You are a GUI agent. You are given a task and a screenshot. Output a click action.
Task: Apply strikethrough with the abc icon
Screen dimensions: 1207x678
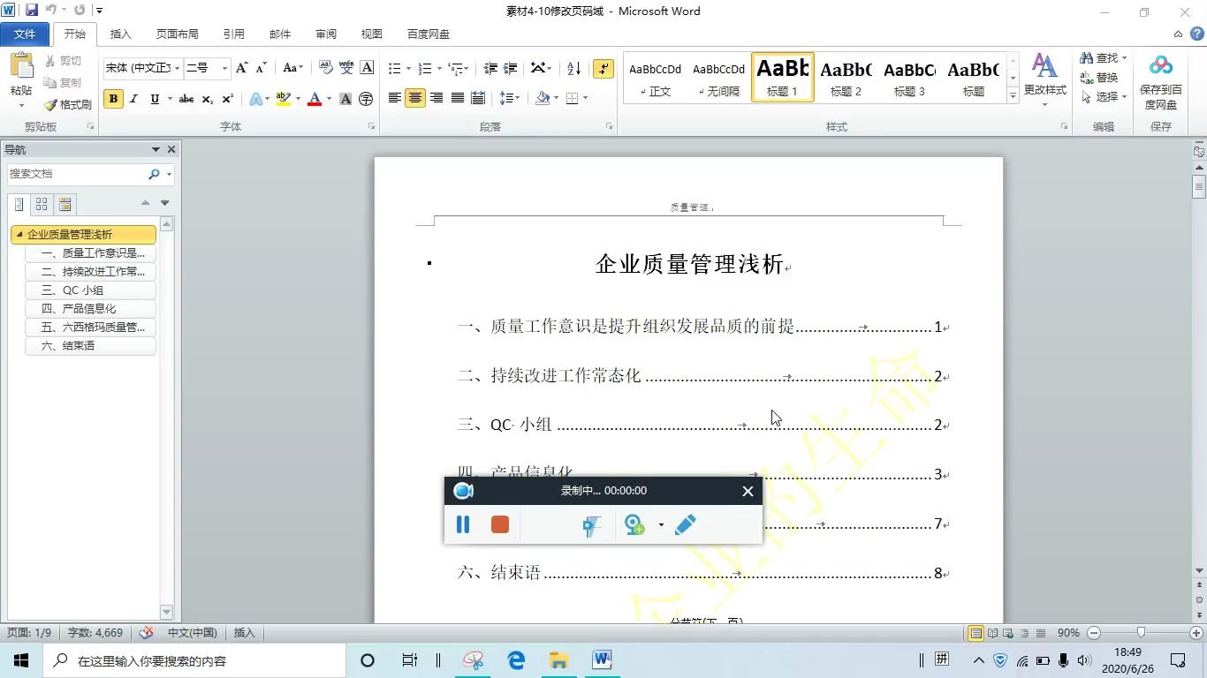(x=186, y=99)
